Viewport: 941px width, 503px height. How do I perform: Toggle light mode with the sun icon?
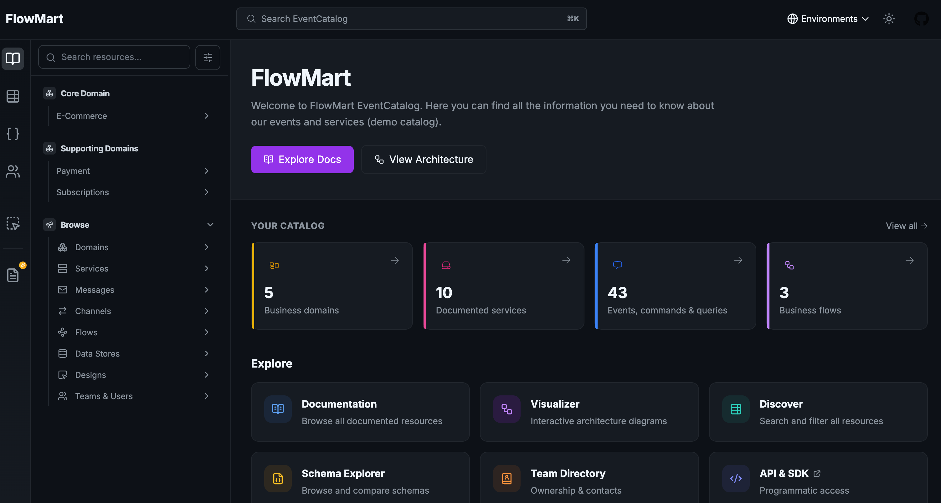coord(889,19)
